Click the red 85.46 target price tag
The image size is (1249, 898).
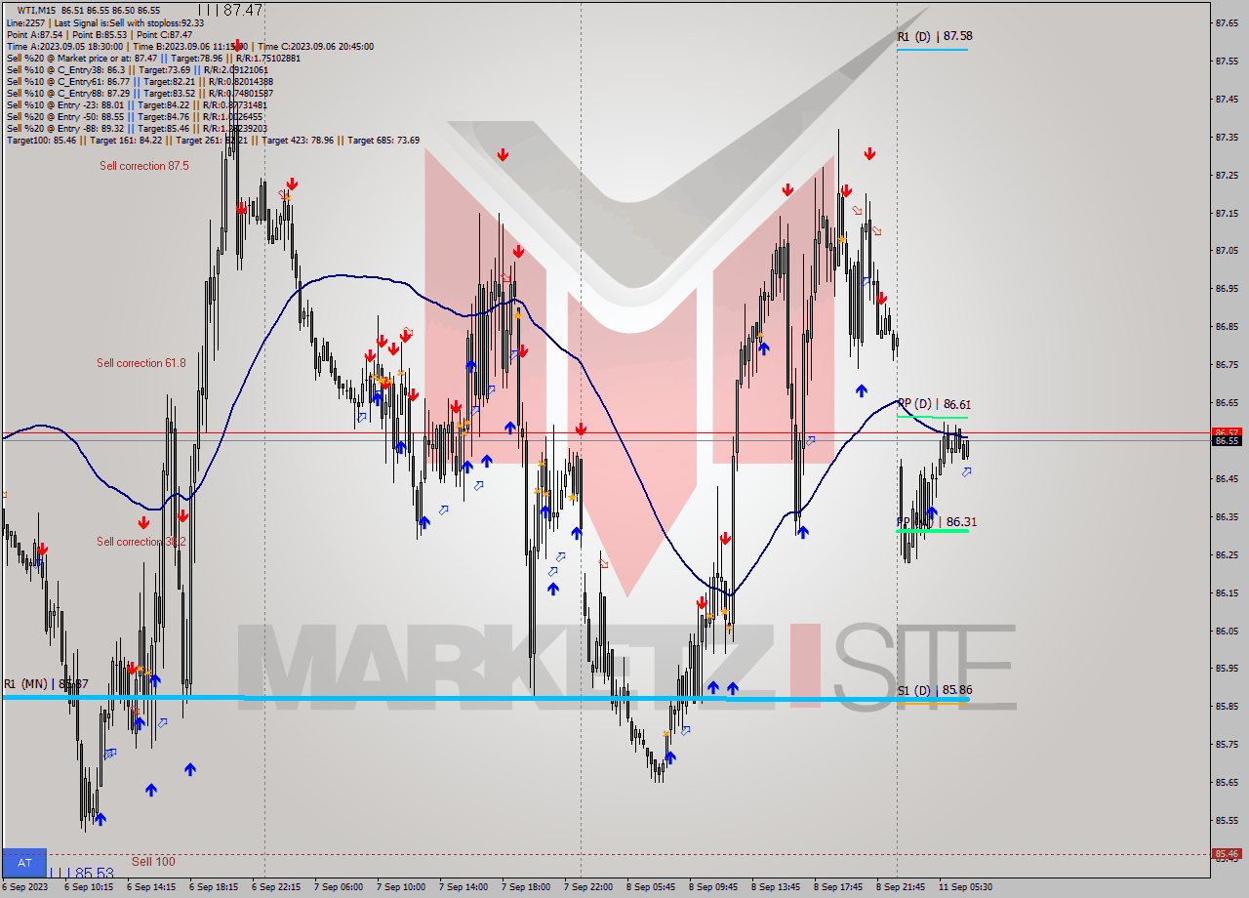[x=1227, y=853]
